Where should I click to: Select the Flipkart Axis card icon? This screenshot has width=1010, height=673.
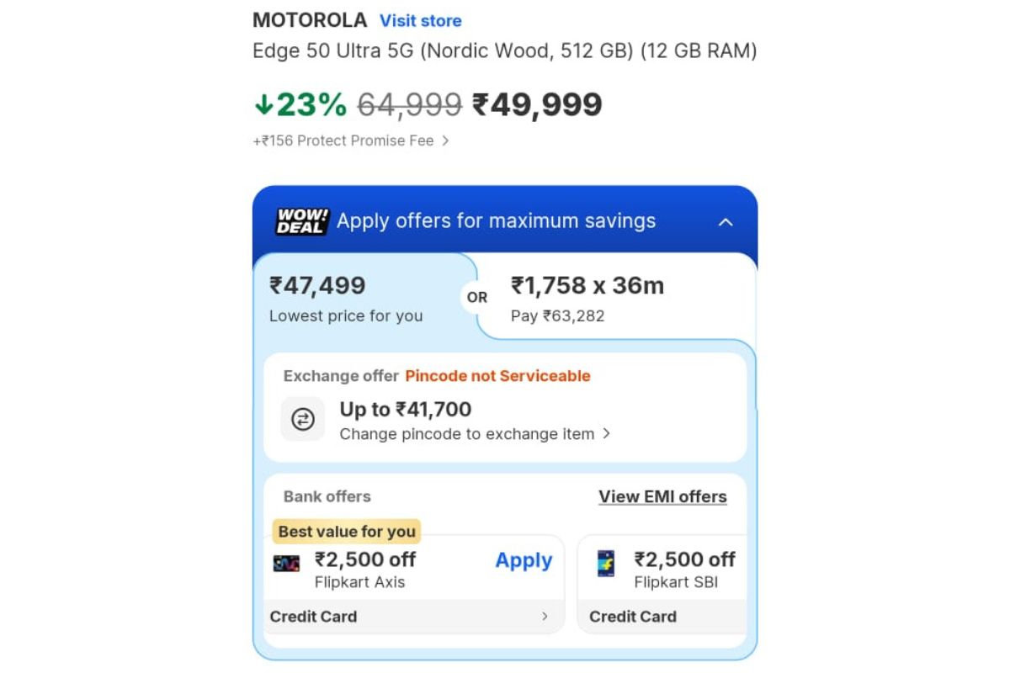pos(286,560)
